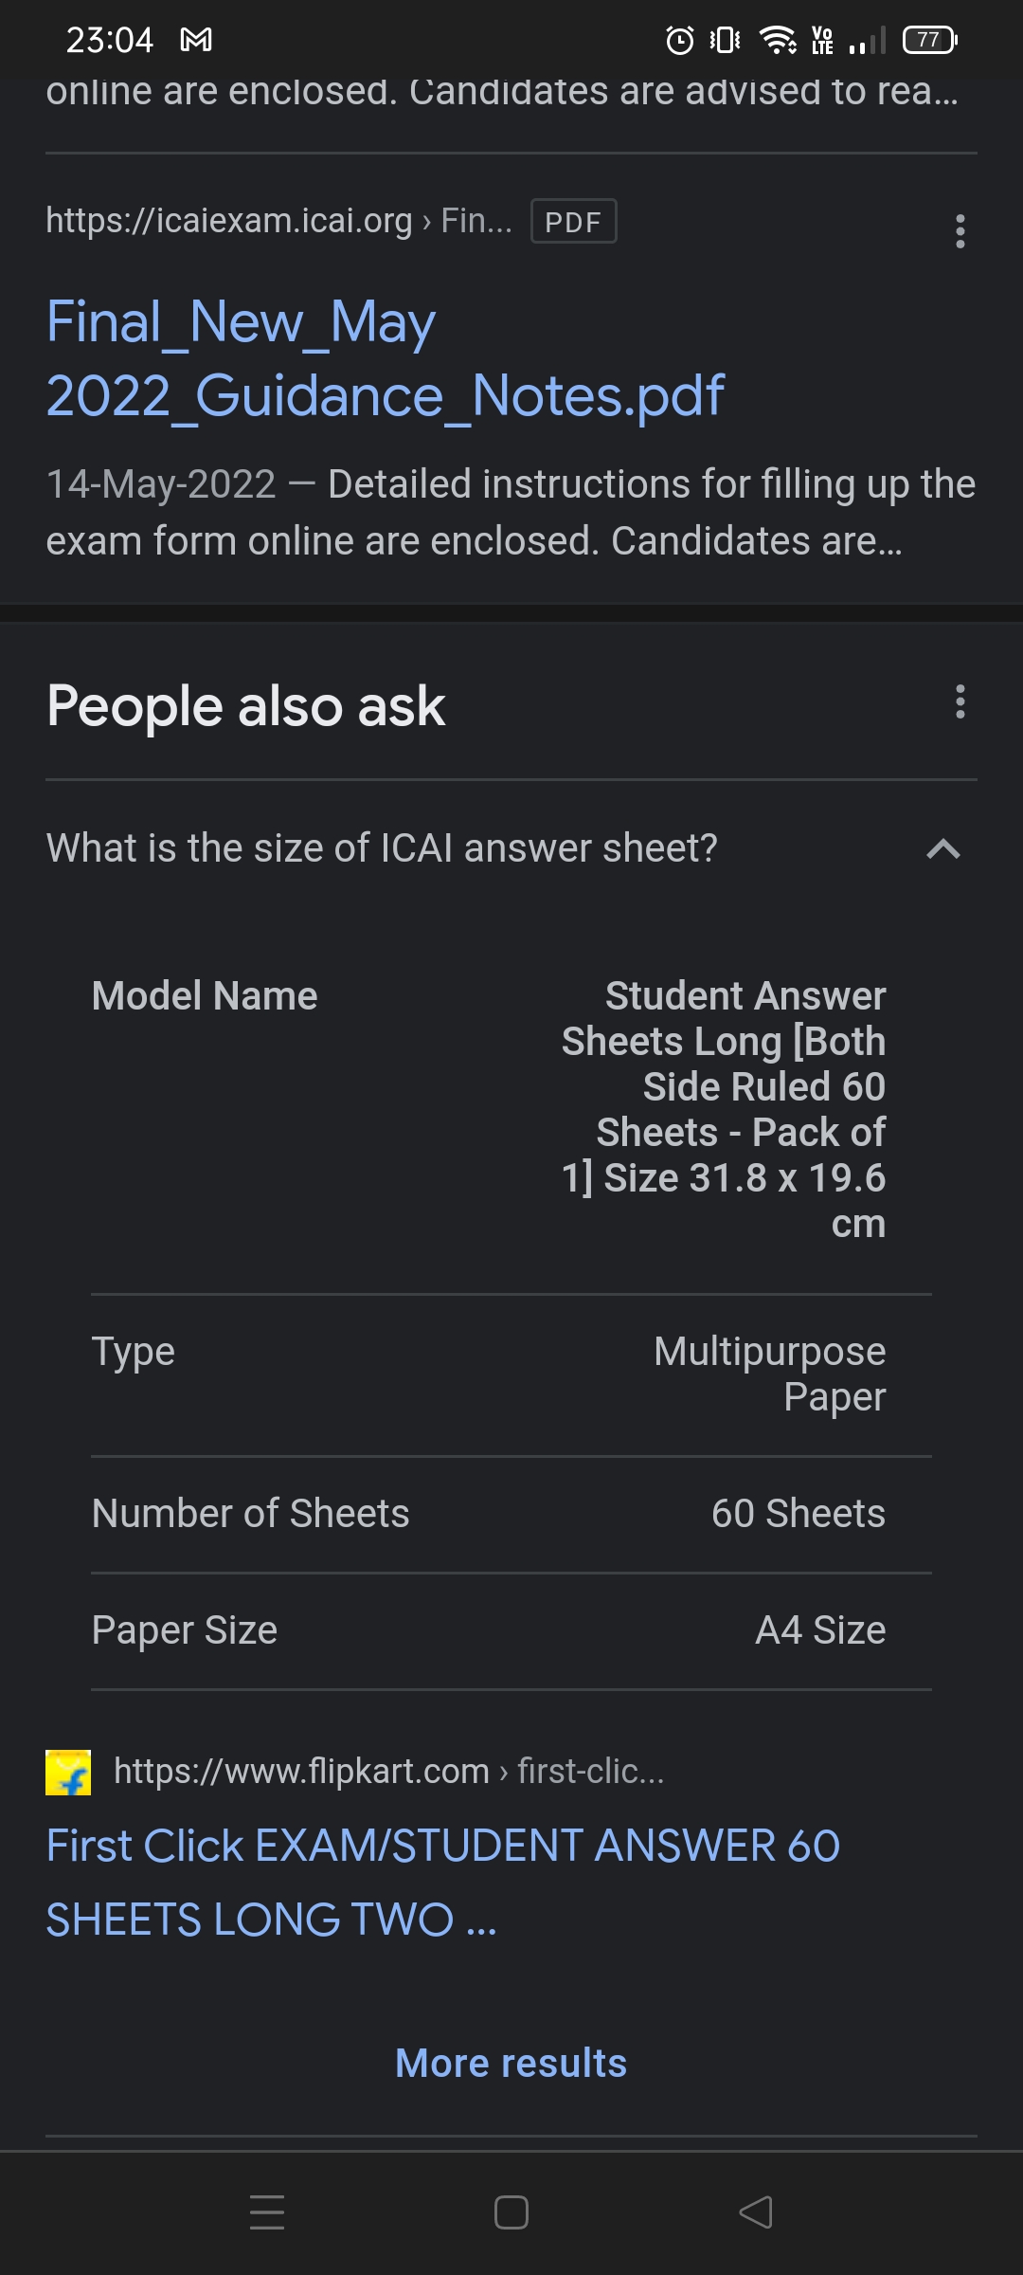Collapse the ICAI answer sheet size question
1023x2275 pixels.
(942, 848)
